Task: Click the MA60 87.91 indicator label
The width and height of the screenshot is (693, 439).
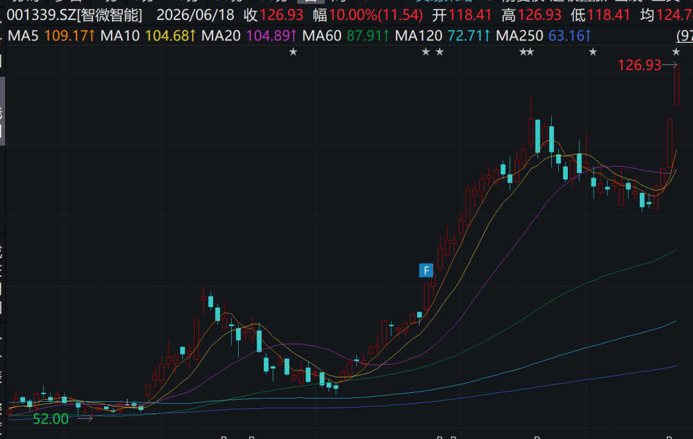Action: tap(346, 36)
